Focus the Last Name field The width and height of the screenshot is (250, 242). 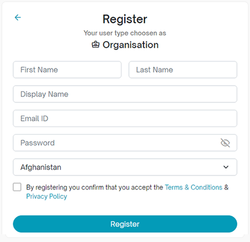tap(183, 70)
